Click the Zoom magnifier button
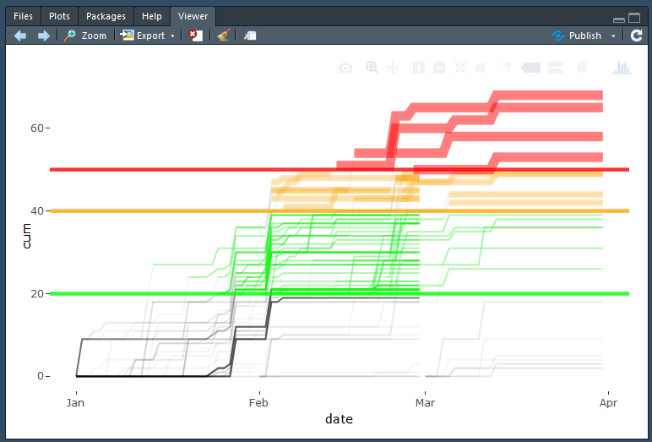The height and width of the screenshot is (442, 652). [85, 35]
